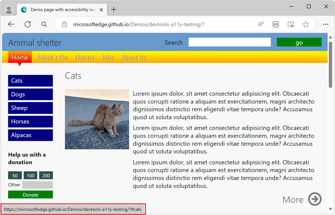Toggle HD video enhancement

[276, 24]
